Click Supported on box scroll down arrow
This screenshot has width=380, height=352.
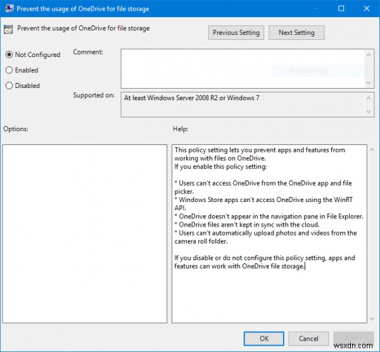[x=369, y=111]
